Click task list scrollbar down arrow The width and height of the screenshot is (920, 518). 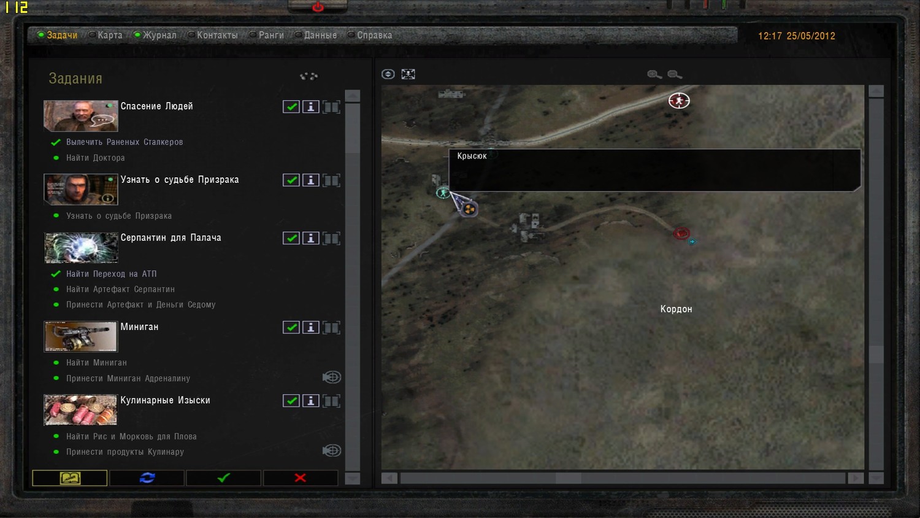[353, 478]
